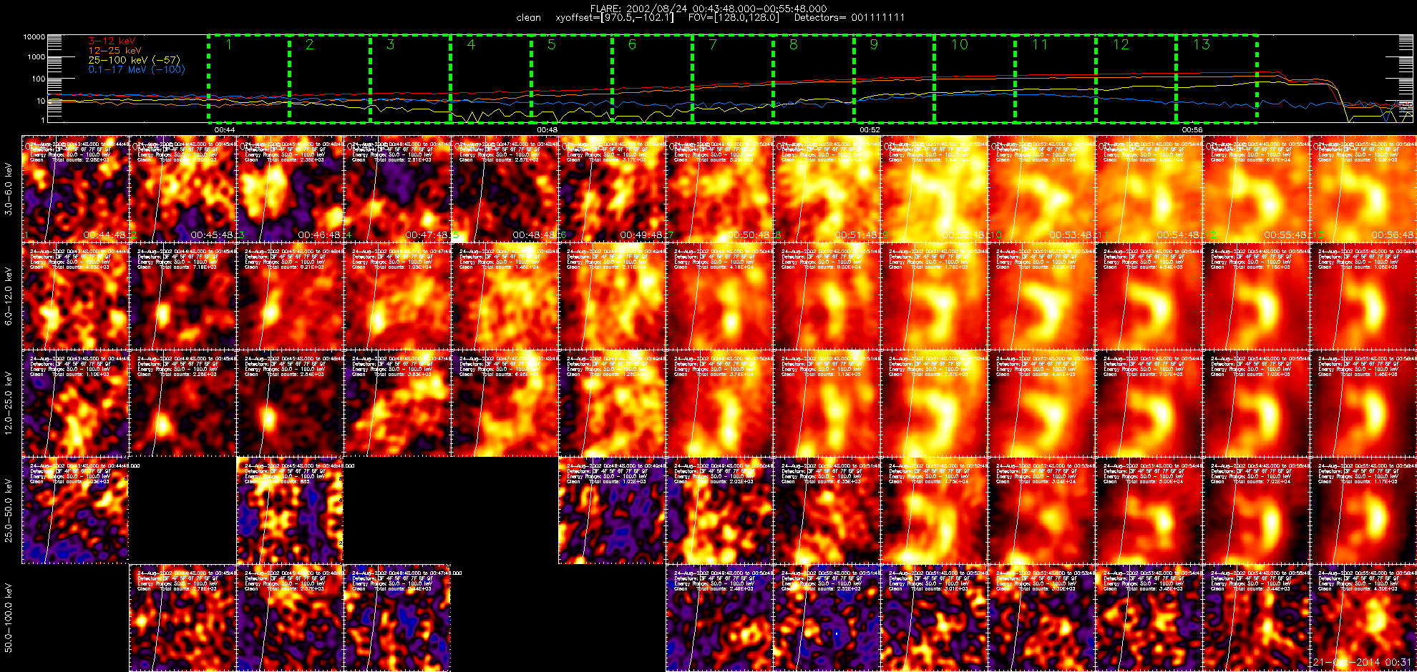Open the 3.0-6.0 keV image stamped 00:50:48
Screen dimensions: 1417x672
719,189
